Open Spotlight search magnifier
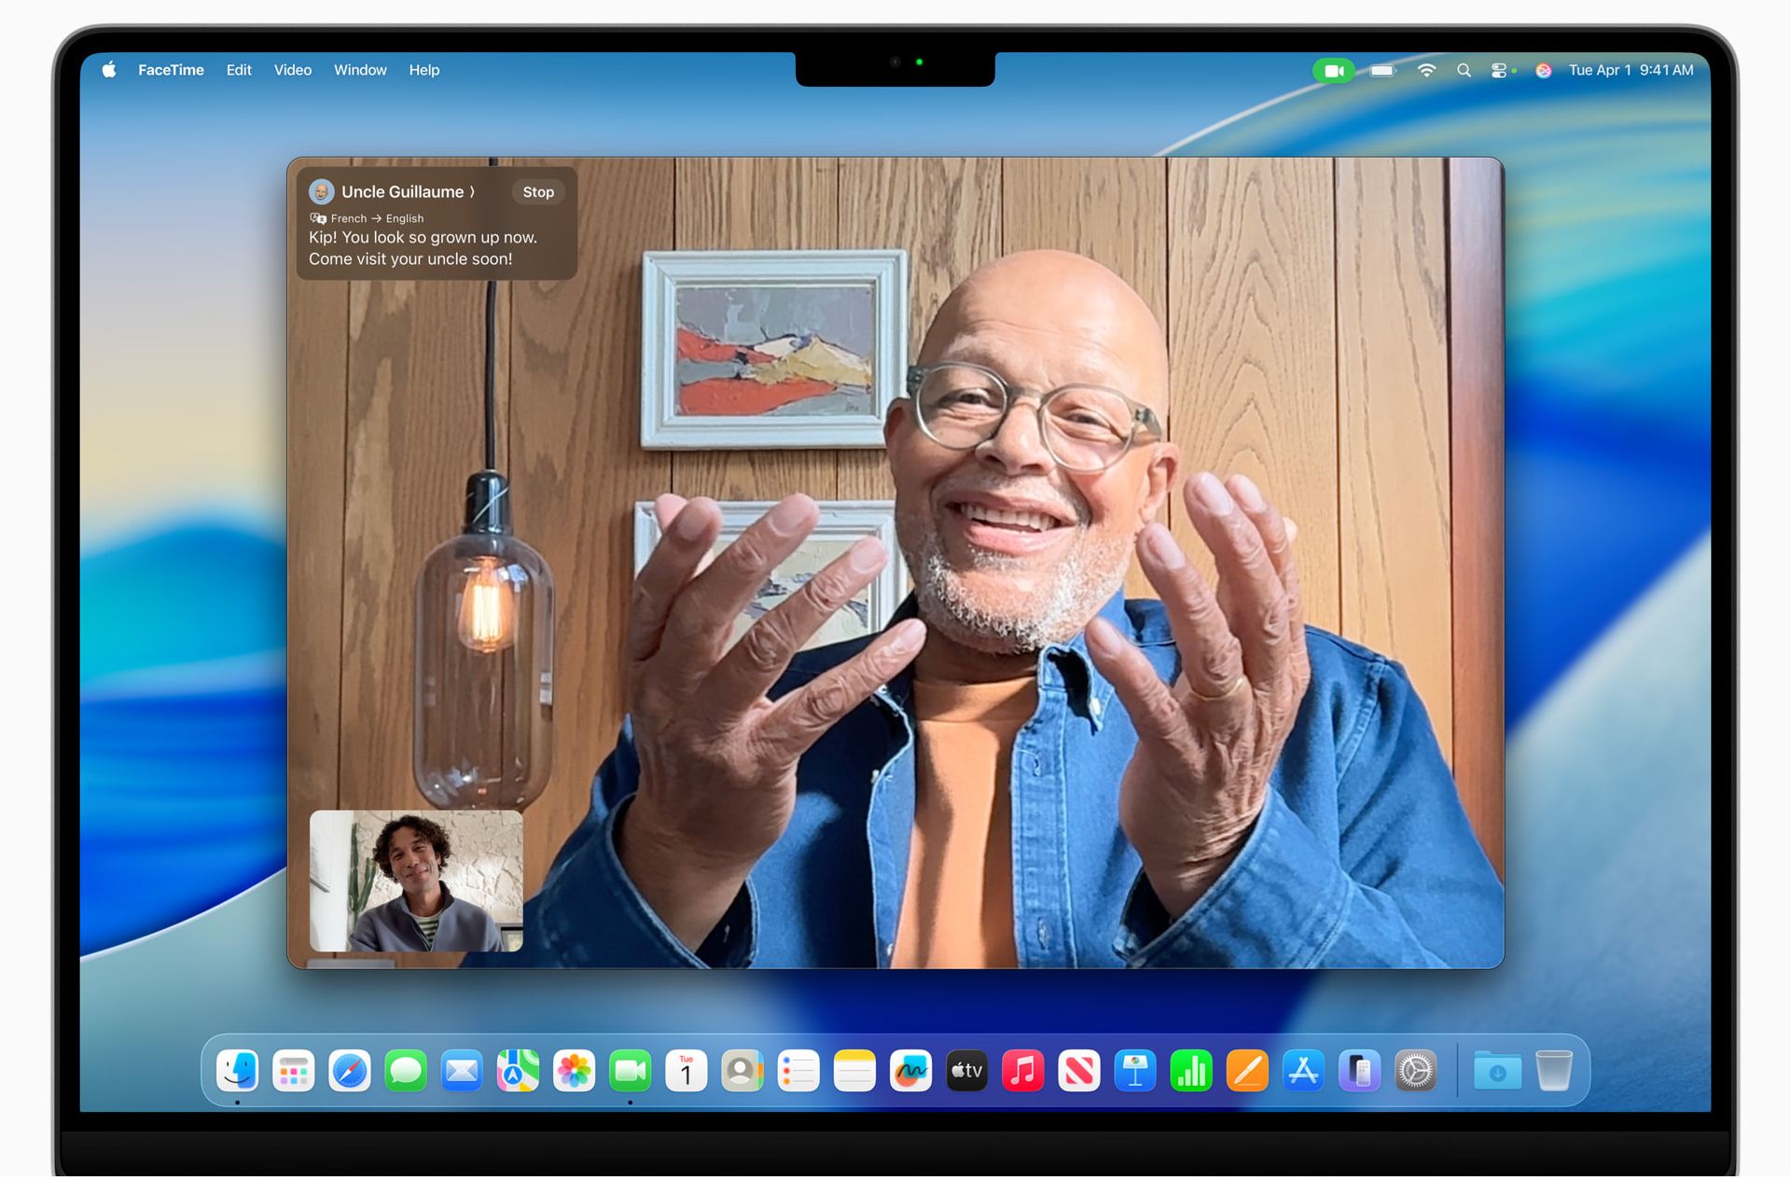1791x1194 pixels. 1464,70
